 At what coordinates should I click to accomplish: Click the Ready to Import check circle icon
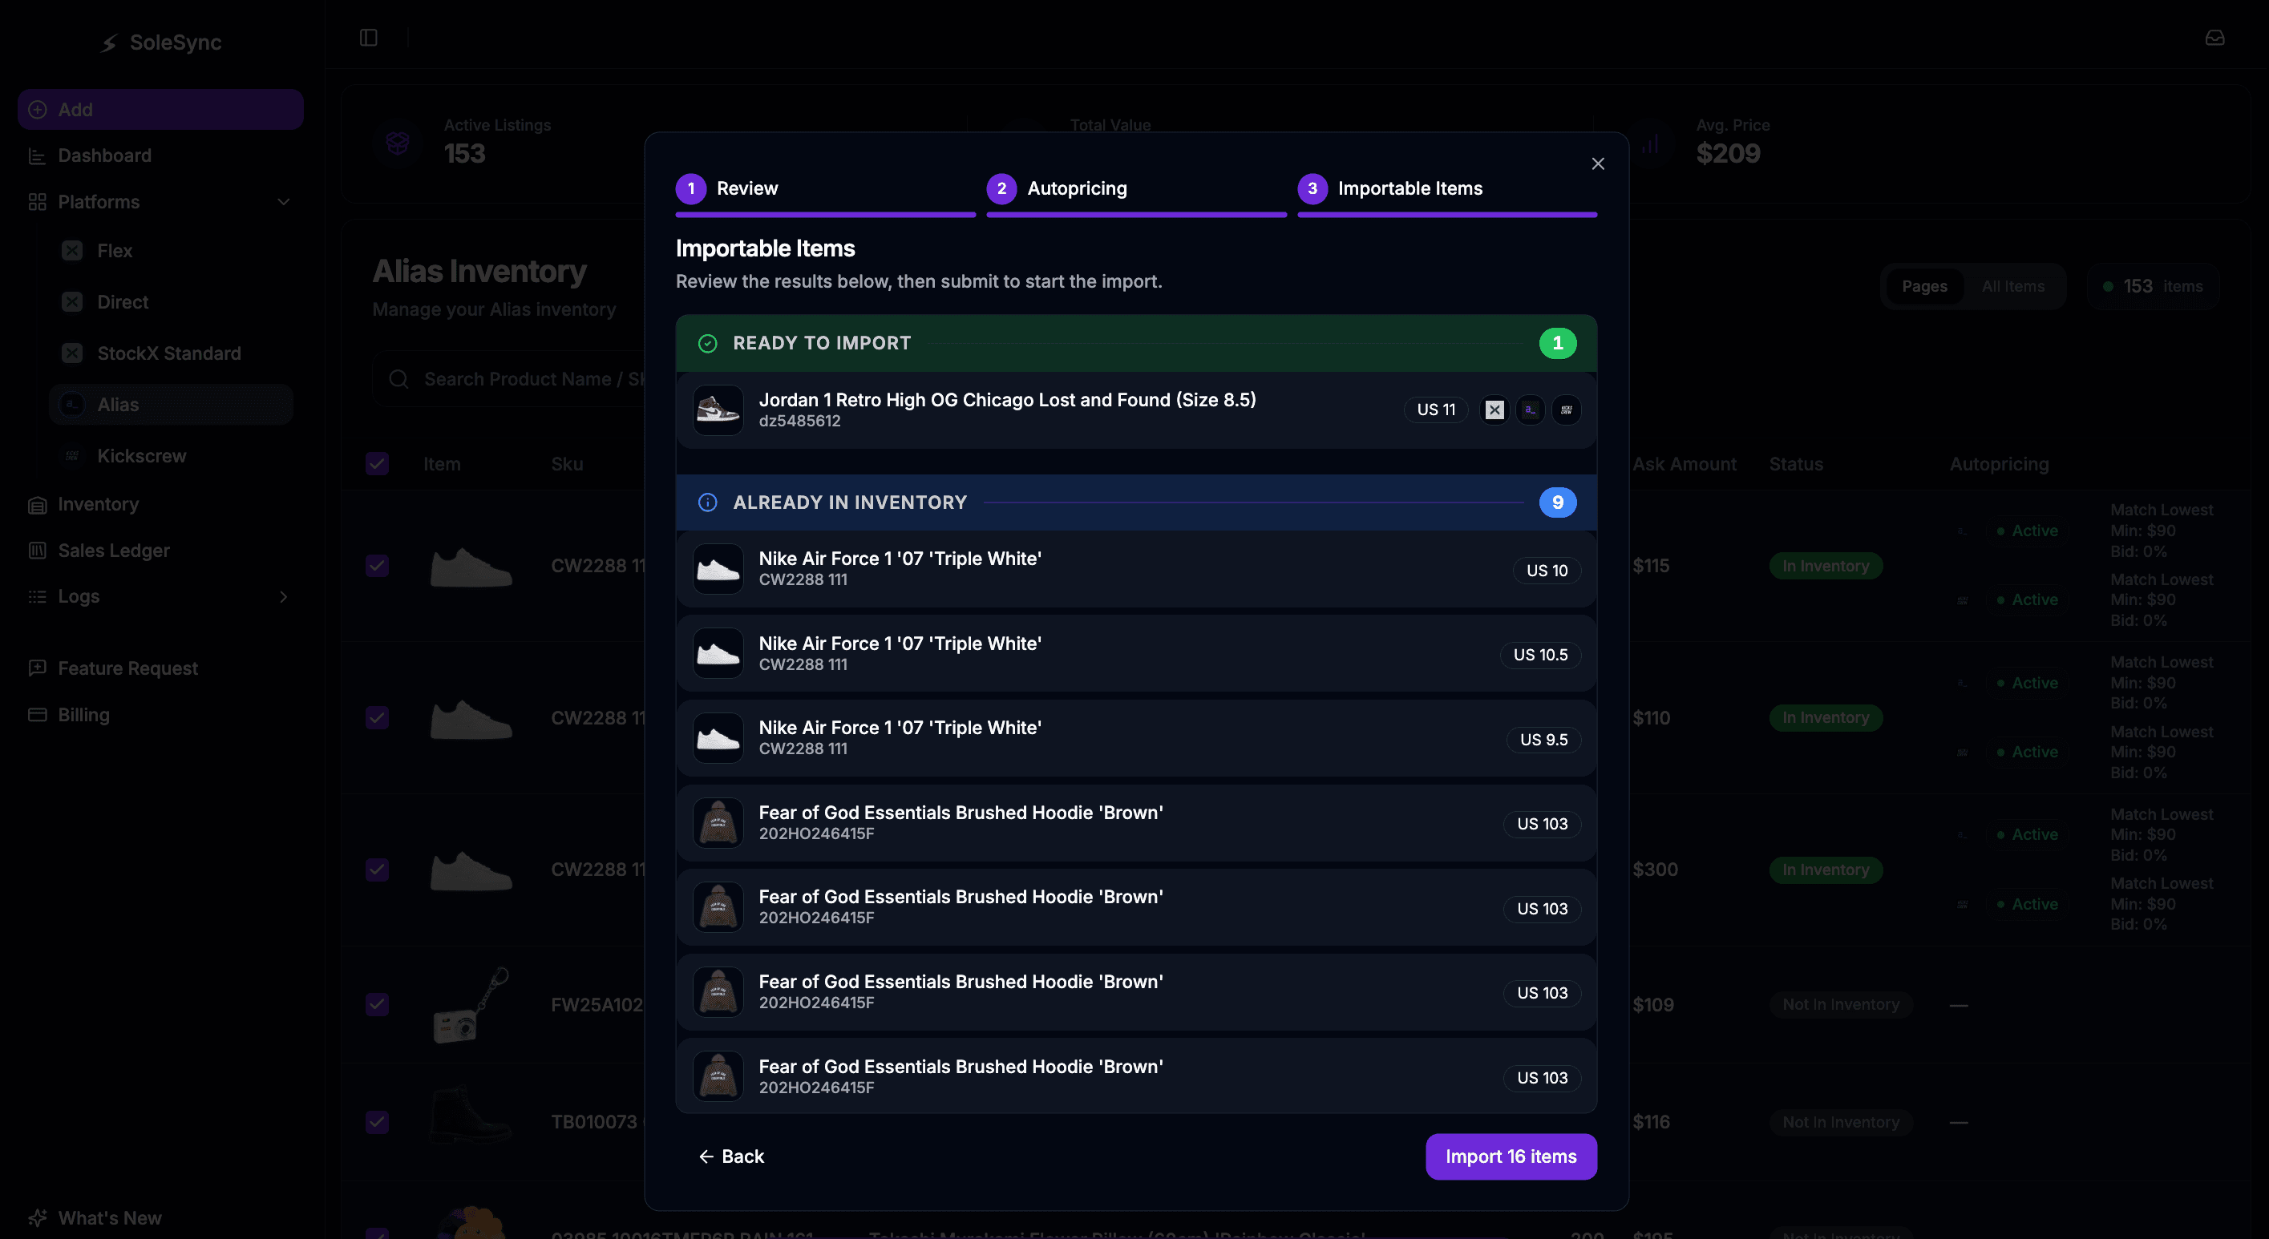tap(707, 344)
